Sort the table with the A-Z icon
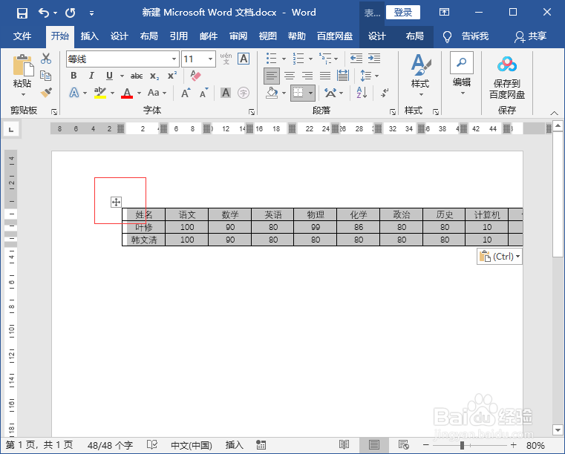This screenshot has height=454, width=565. 362,93
